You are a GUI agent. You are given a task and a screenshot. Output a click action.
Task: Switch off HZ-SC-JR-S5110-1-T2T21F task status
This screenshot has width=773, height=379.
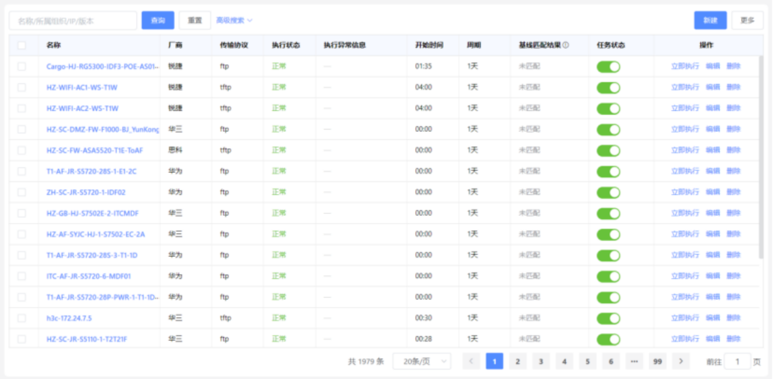[608, 339]
